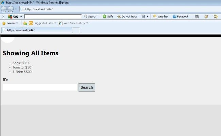Click the Internet Explorer icon in title bar
221x136 pixels.
[2, 2]
